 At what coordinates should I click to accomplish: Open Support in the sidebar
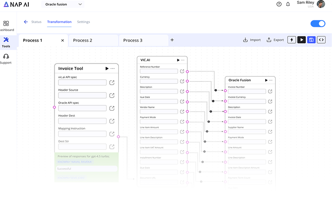(6, 59)
